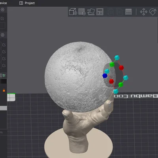Add a new plate with grid-plus icon
This screenshot has height=158, width=158.
82,11
